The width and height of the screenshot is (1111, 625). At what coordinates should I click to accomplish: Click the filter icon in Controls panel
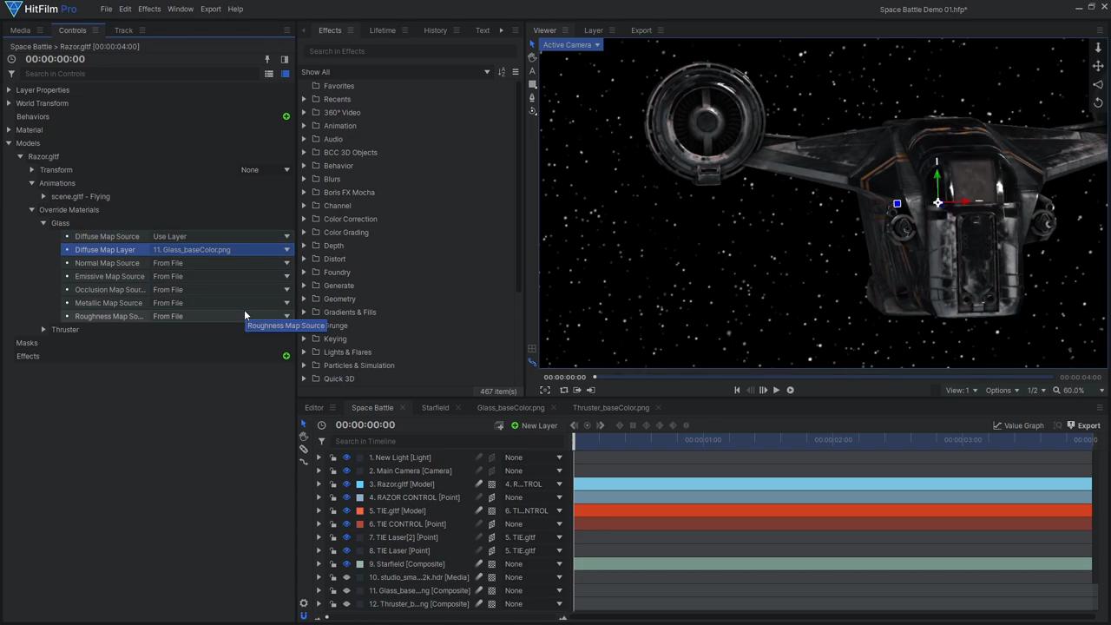11,74
